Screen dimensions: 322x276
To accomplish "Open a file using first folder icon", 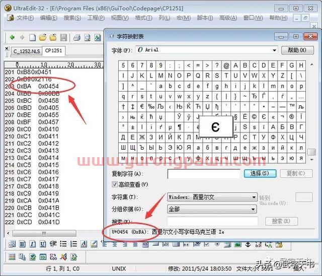I will pos(43,38).
